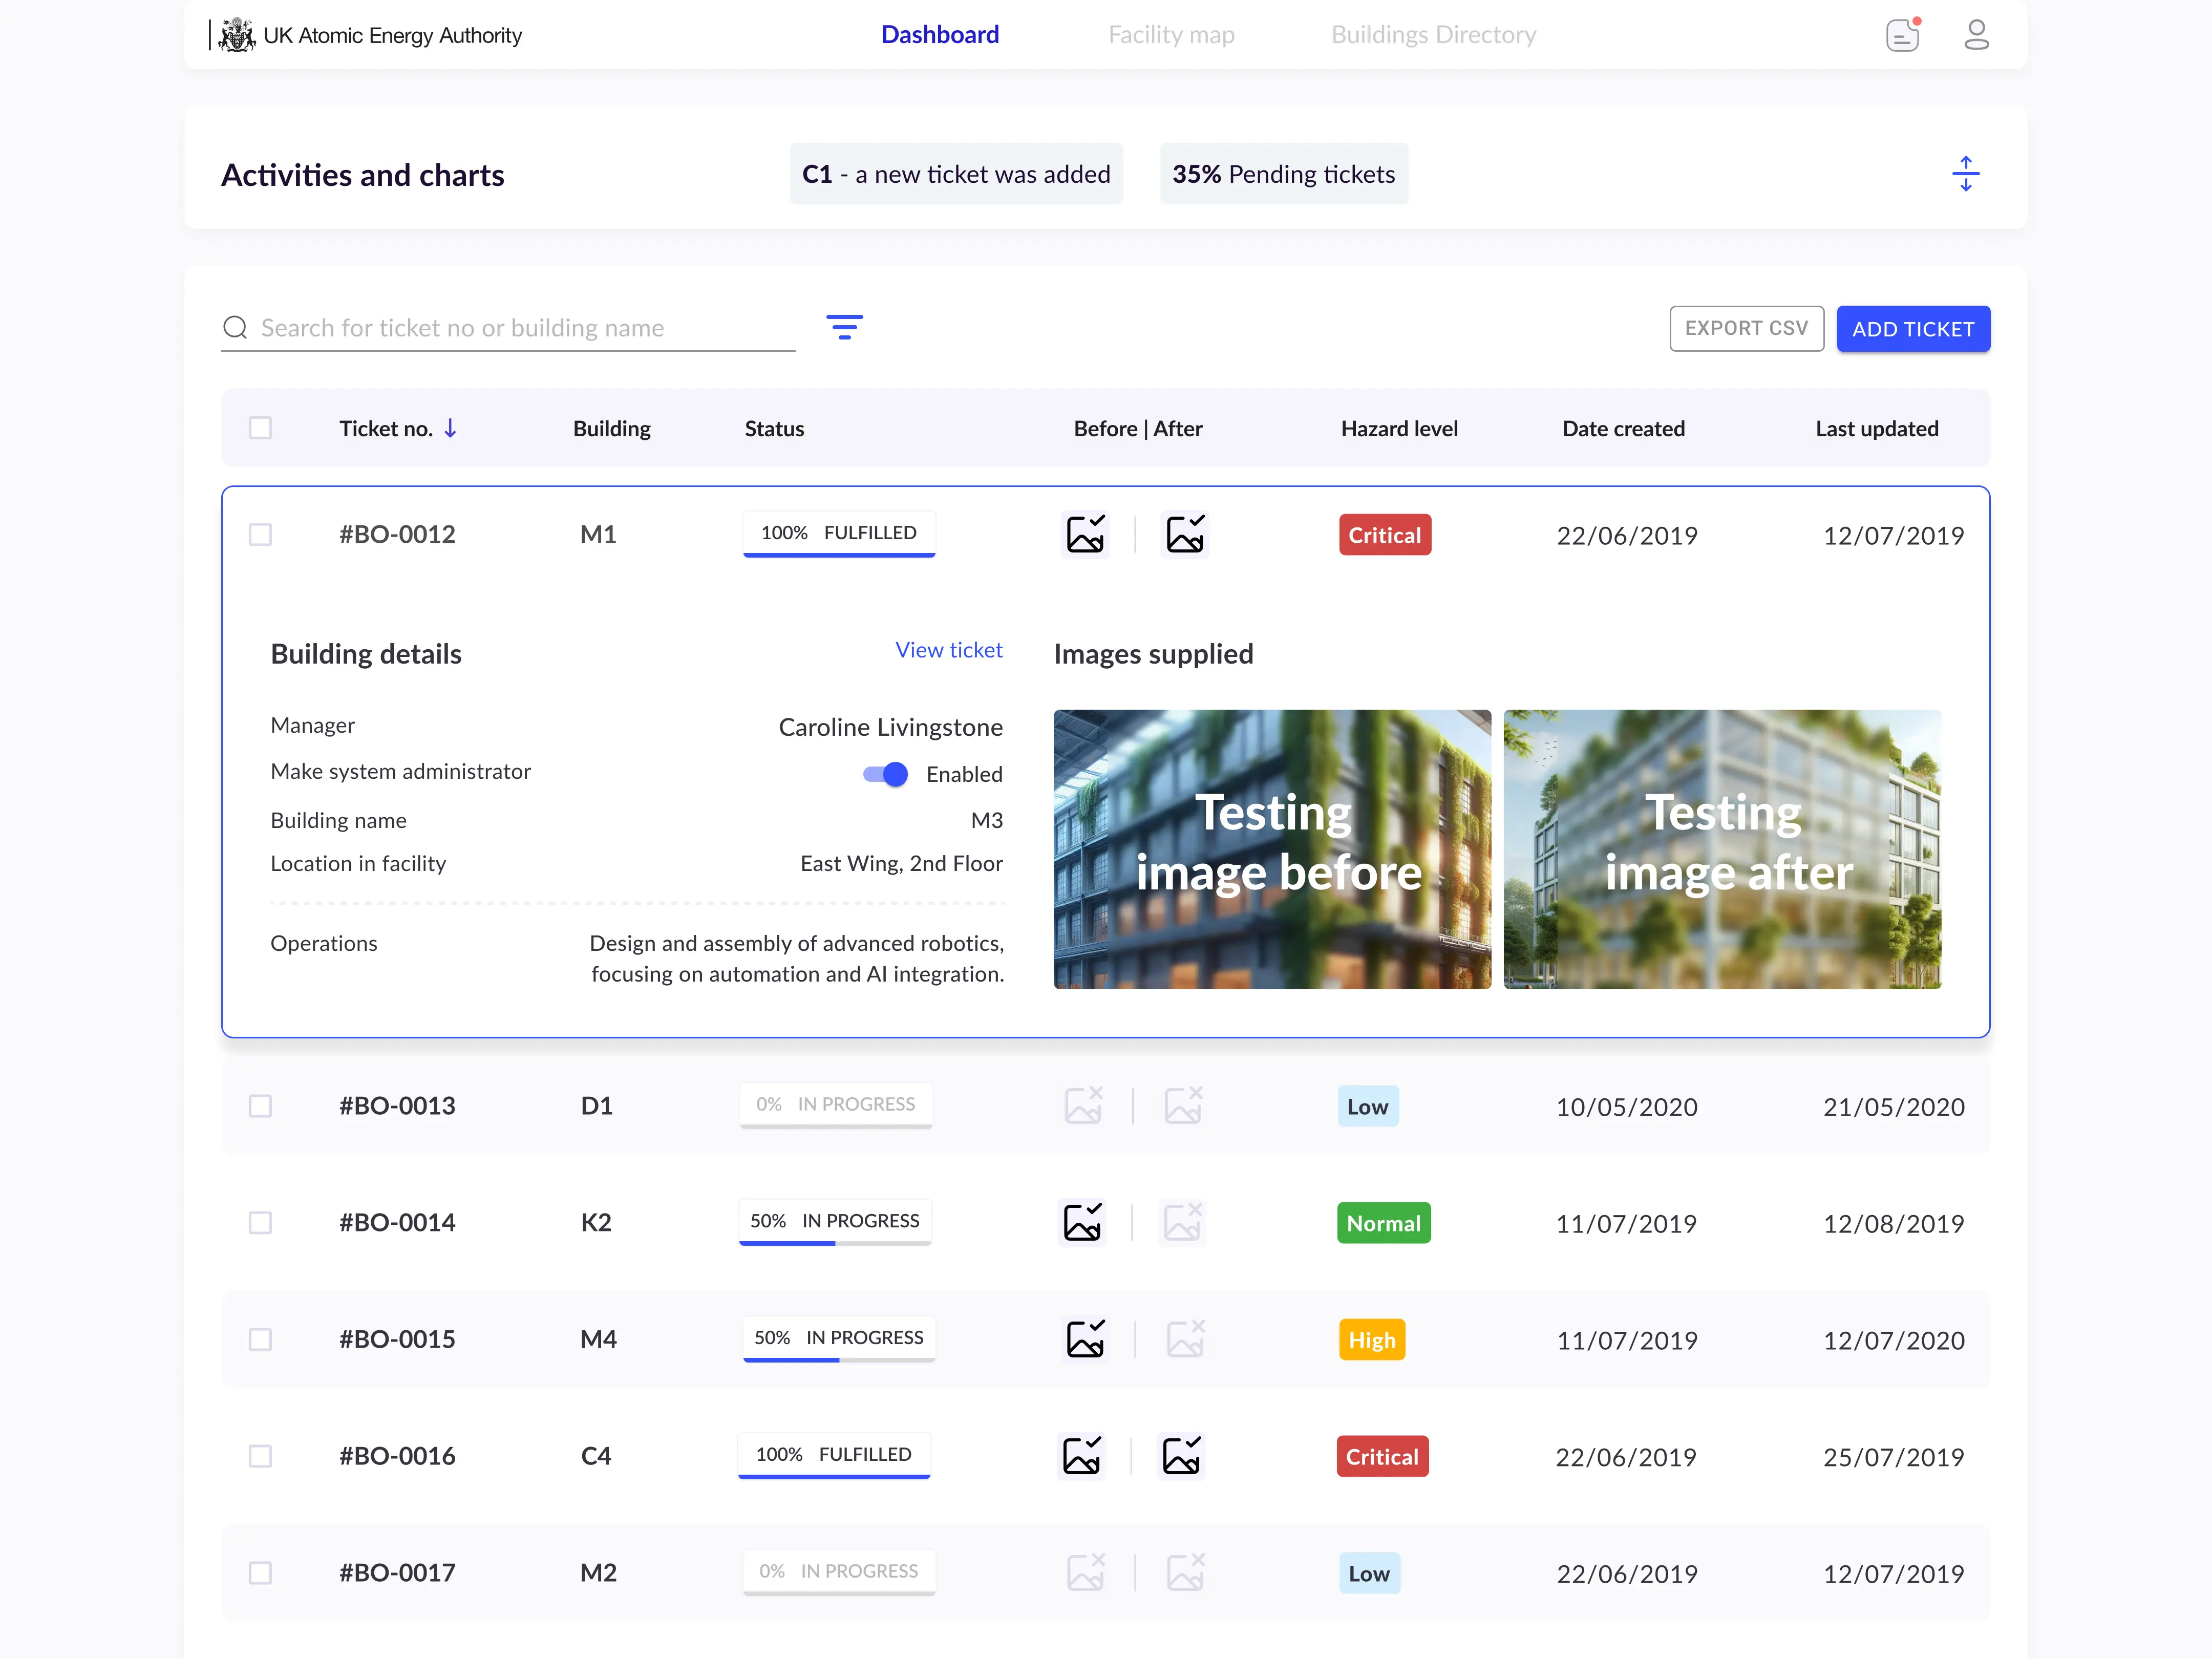
Task: Click the expand rows icon near Activities
Action: [1966, 172]
